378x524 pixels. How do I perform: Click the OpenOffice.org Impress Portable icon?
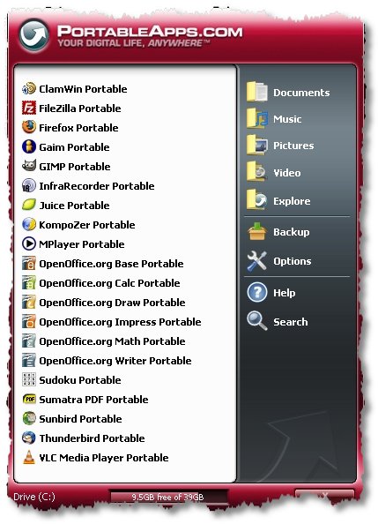click(x=29, y=321)
